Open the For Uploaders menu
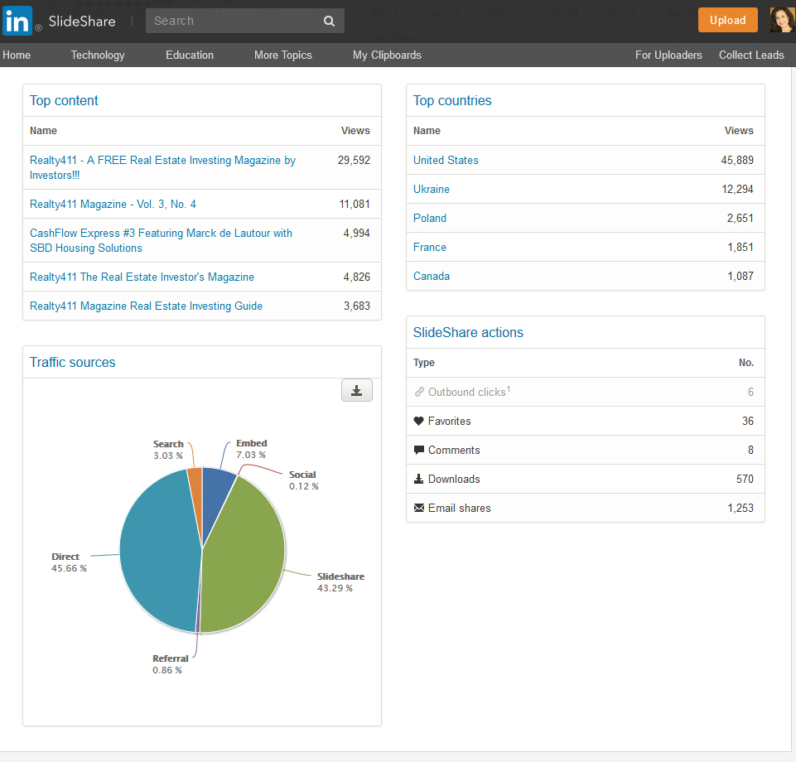The height and width of the screenshot is (762, 796). [x=668, y=55]
